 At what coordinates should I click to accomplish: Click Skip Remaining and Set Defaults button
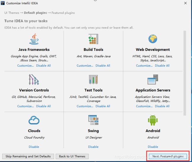point(28,156)
